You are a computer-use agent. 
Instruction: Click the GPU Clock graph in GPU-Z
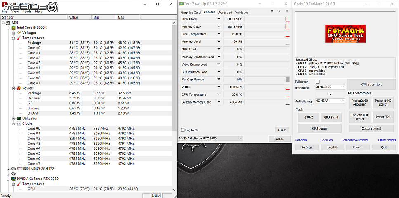coord(267,19)
